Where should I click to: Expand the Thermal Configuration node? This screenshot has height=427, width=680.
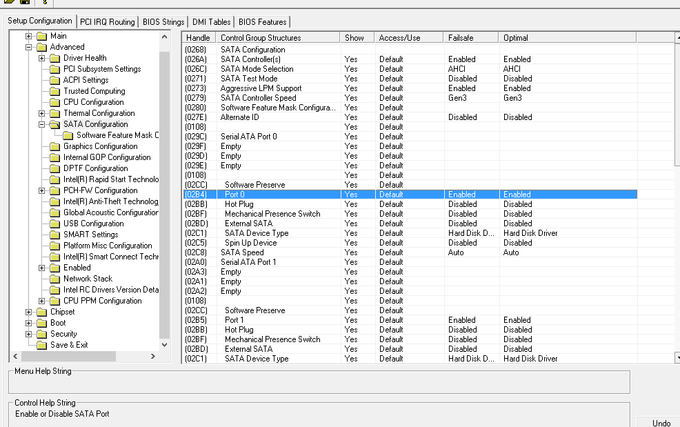tap(42, 113)
